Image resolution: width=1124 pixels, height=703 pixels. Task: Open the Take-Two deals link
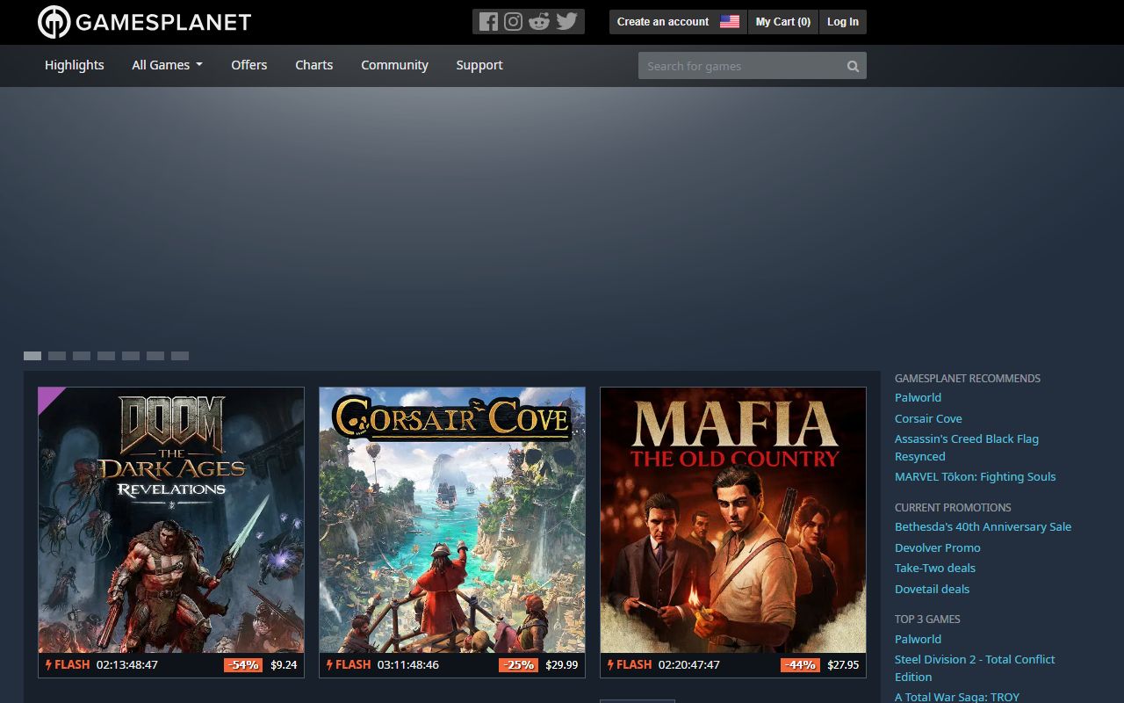pos(935,568)
